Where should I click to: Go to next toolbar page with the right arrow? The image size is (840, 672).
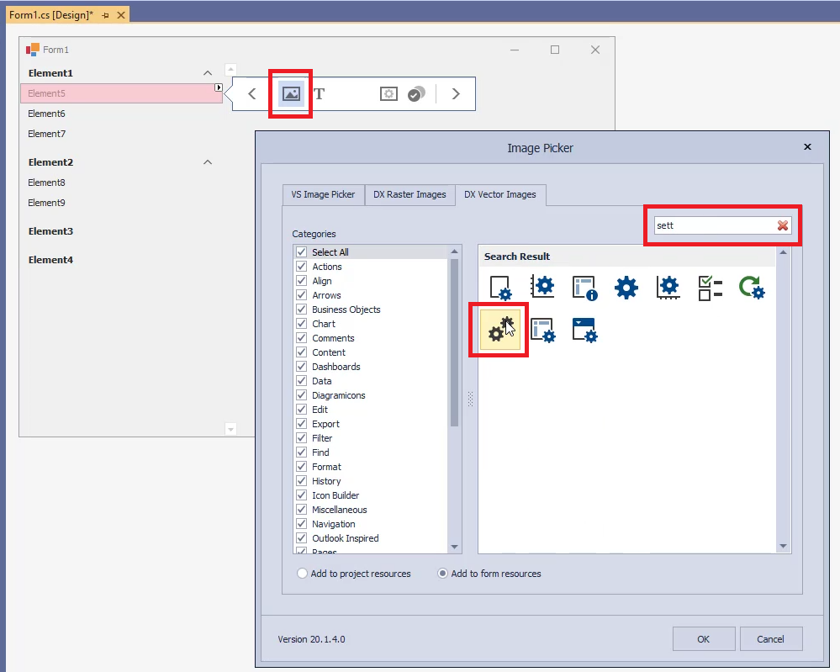click(x=456, y=94)
